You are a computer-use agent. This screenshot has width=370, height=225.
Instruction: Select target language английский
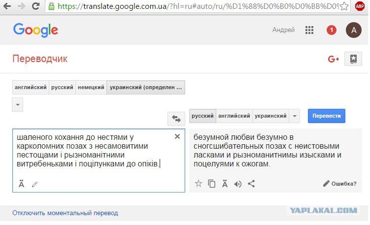coord(234,116)
